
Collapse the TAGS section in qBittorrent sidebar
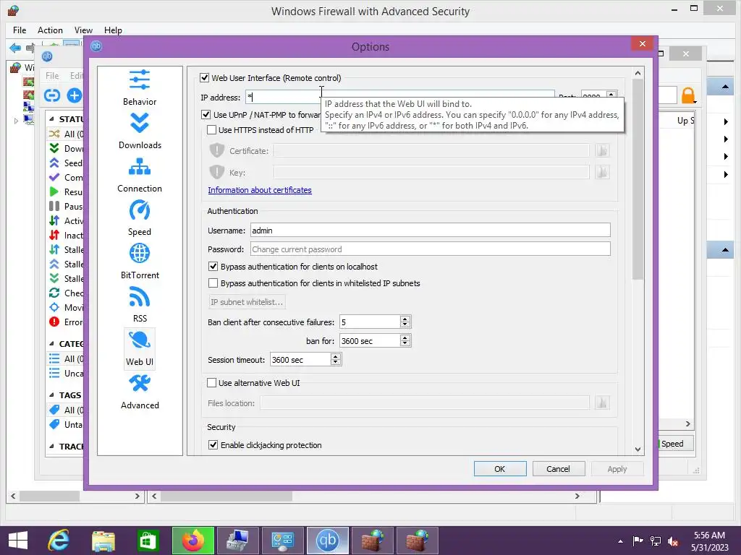coord(51,395)
